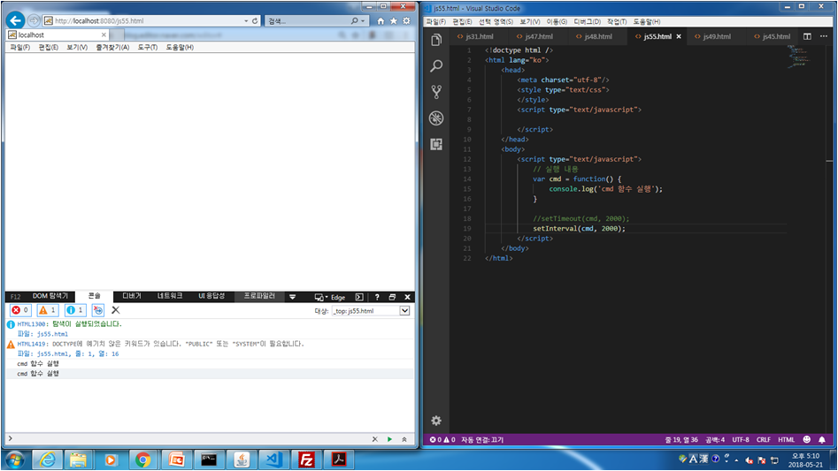838x471 pixels.
Task: Open the notifications bell in VS Code
Action: click(822, 439)
